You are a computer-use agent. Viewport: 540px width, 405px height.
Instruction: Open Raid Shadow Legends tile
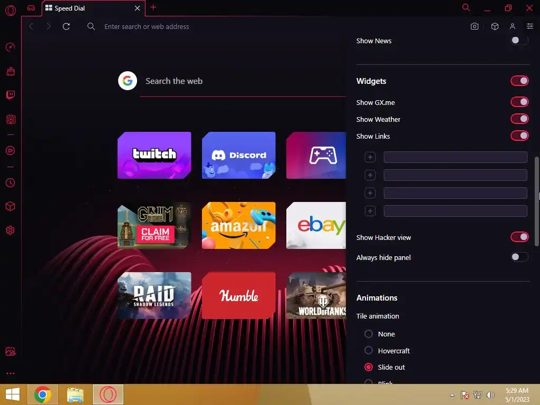click(155, 295)
